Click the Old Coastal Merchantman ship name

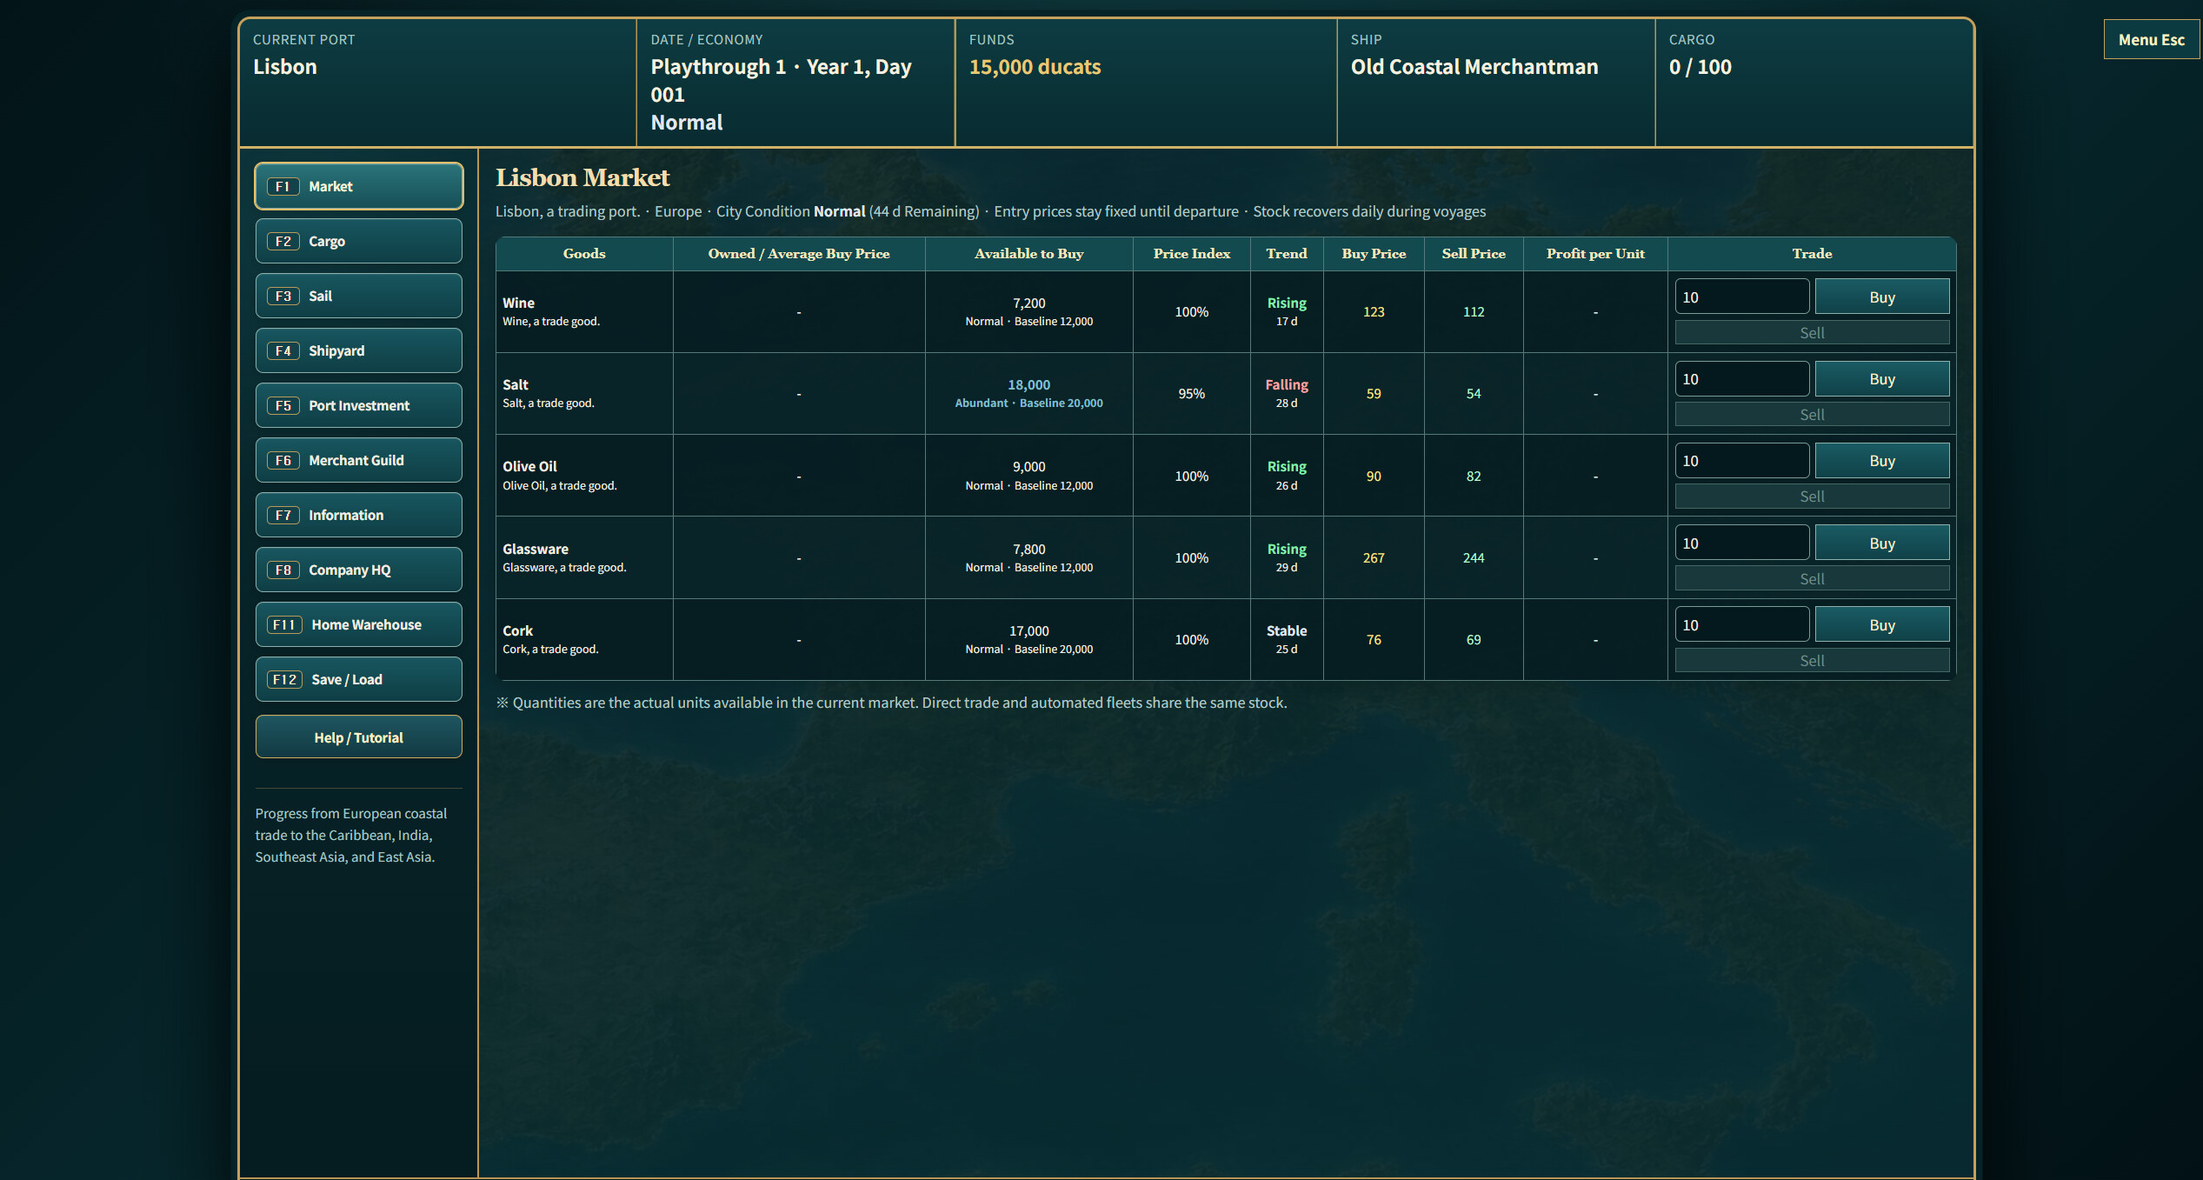(x=1474, y=67)
